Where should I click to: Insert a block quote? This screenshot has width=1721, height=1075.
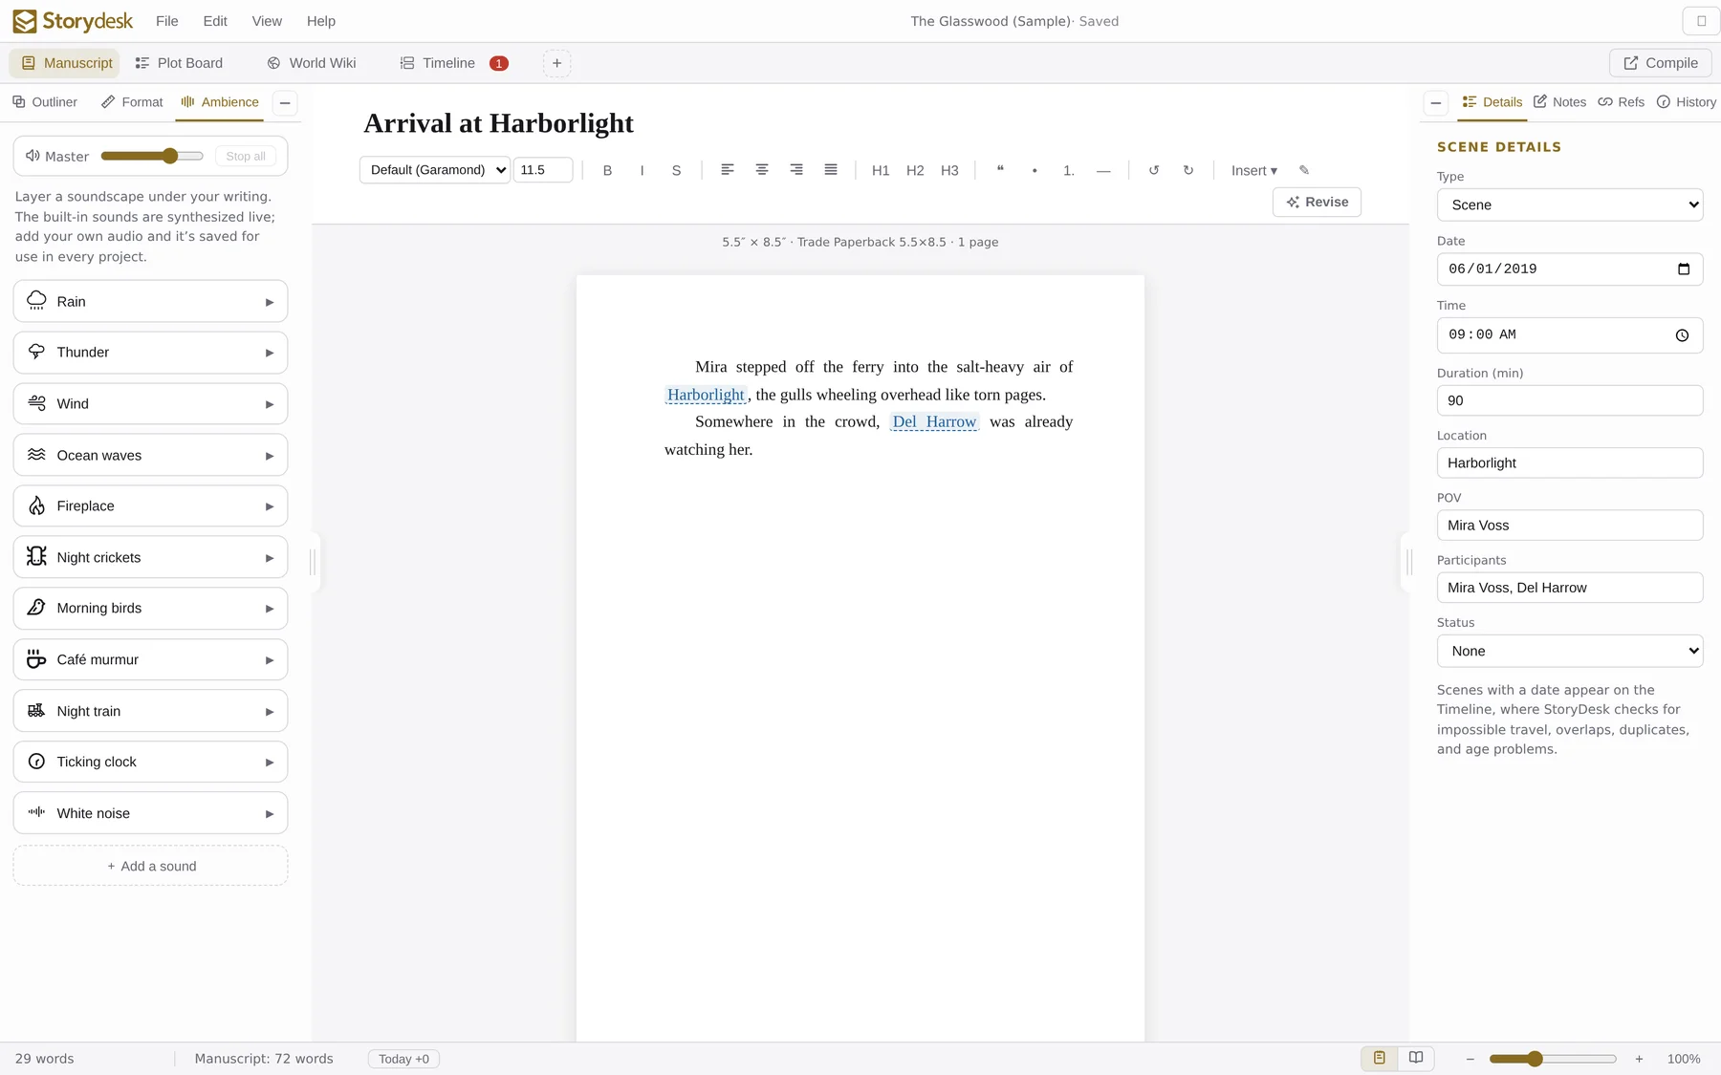pos(1000,170)
